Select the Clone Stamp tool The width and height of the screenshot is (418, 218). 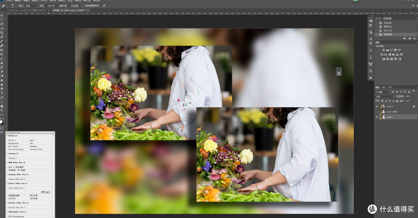coord(2,63)
